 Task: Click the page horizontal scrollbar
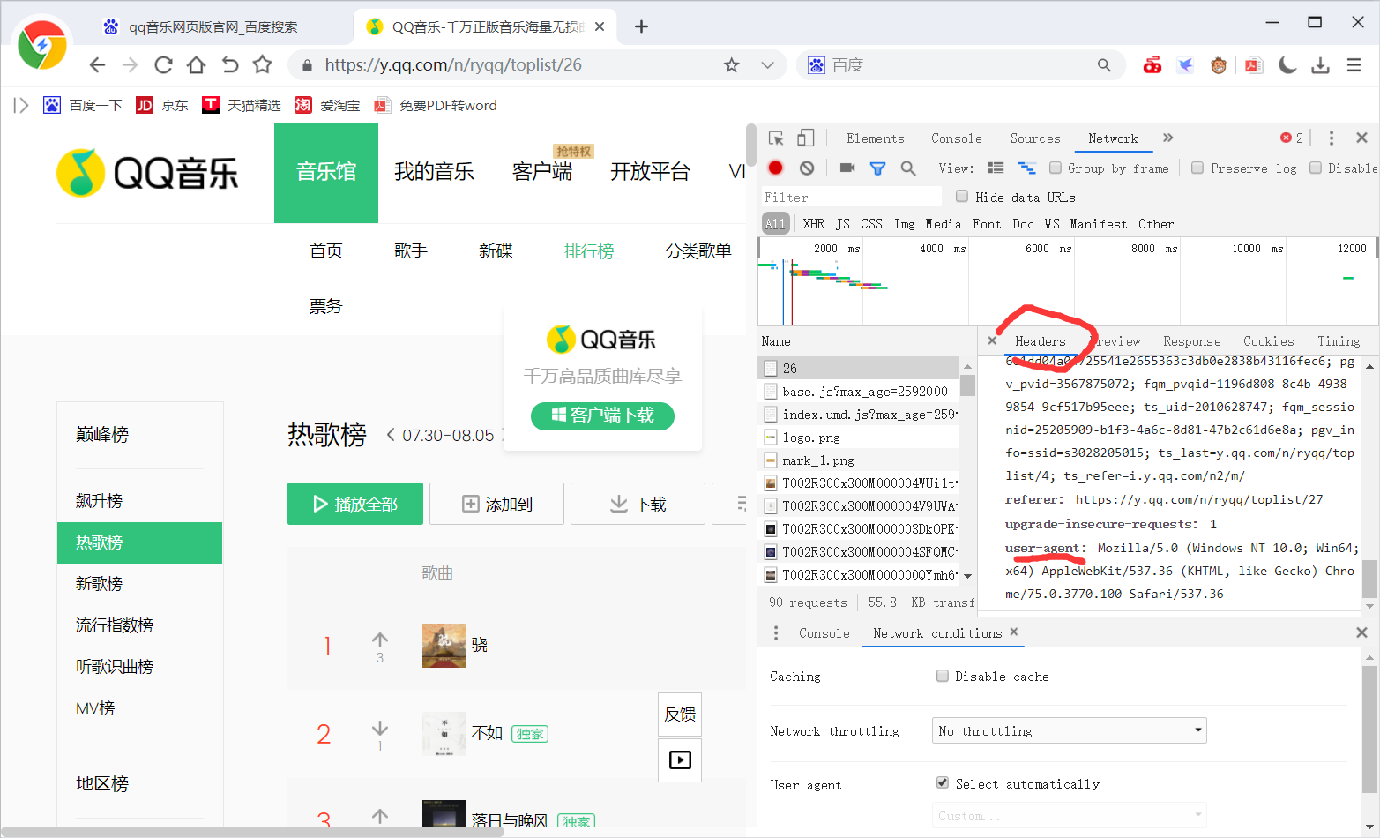tap(252, 831)
